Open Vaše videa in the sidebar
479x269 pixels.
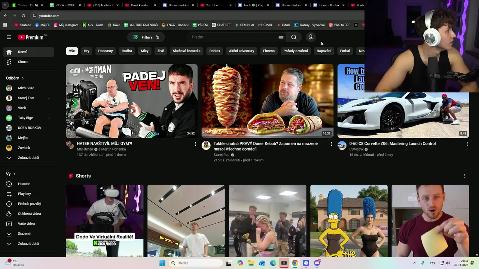click(x=28, y=224)
